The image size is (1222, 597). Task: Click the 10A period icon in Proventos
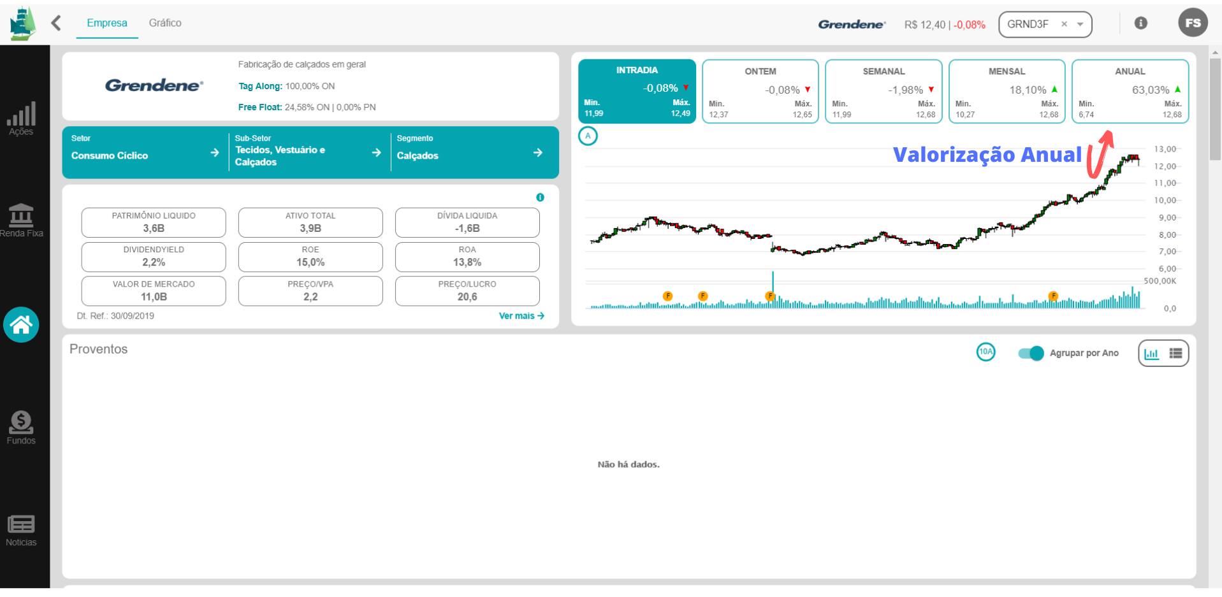tap(986, 352)
